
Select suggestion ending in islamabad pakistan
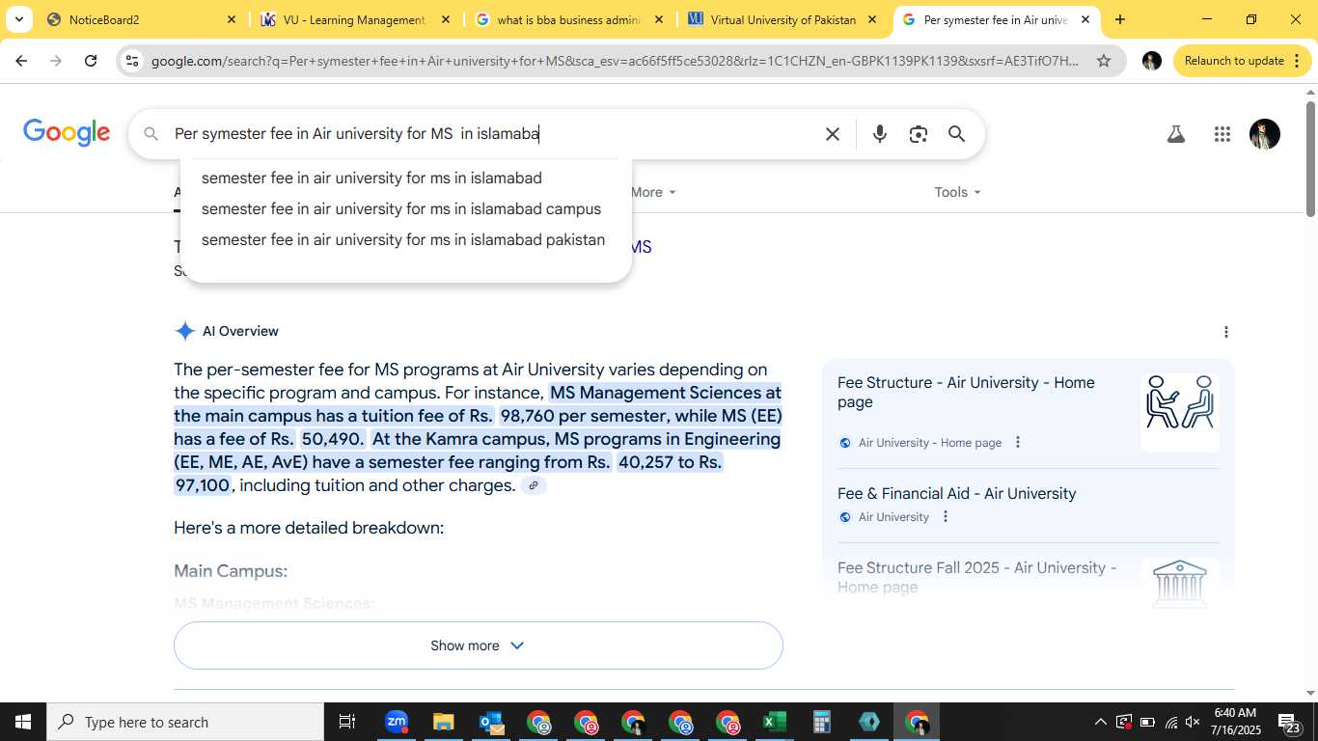click(403, 240)
